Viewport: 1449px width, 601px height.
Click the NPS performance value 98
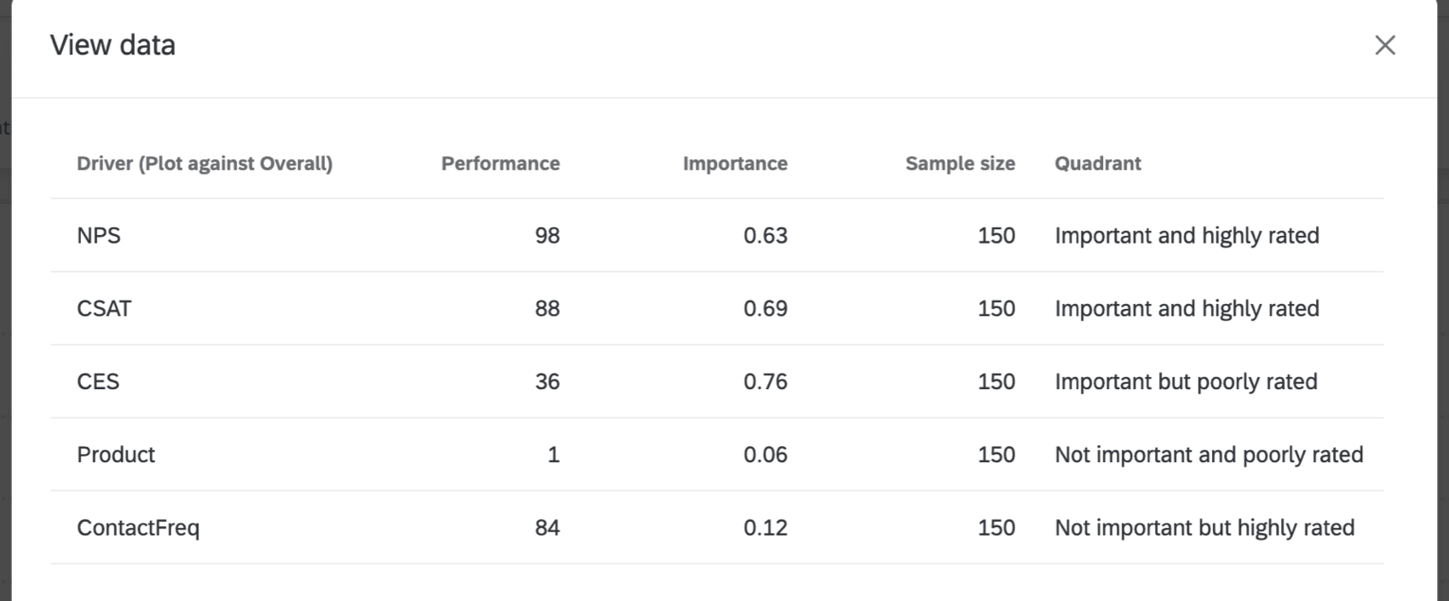coord(548,235)
